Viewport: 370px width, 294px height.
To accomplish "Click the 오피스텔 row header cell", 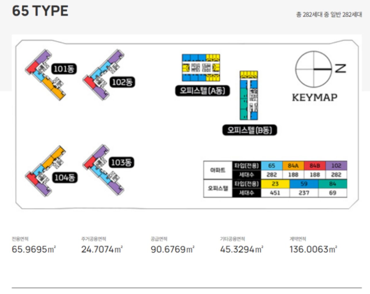I will 218,188.
